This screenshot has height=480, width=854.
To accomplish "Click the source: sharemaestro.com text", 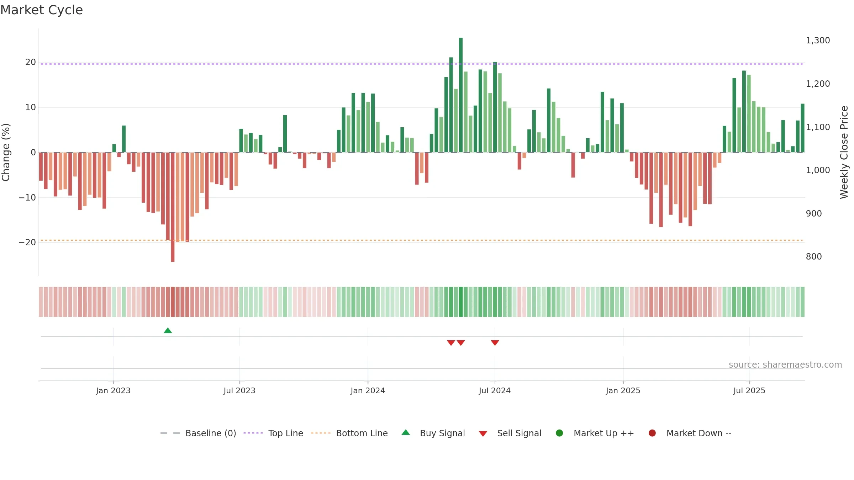I will [785, 365].
